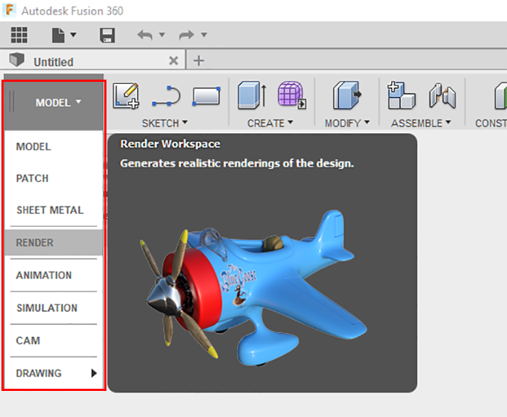Choose MODEL workspace in the list
This screenshot has height=417, width=507.
[x=54, y=147]
